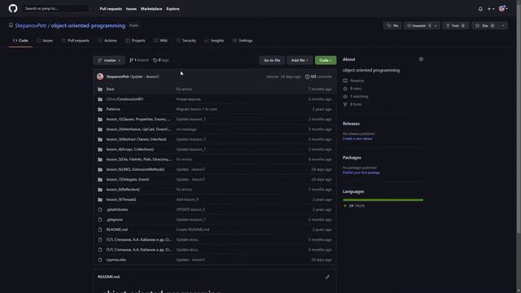Open the plus create-new menu

[491, 9]
